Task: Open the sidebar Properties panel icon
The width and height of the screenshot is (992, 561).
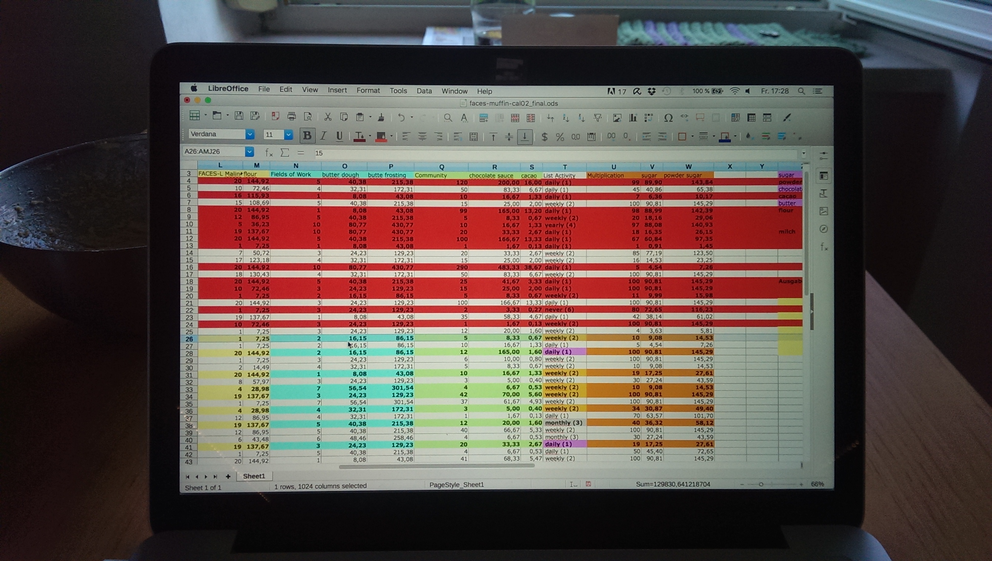Action: [x=824, y=176]
